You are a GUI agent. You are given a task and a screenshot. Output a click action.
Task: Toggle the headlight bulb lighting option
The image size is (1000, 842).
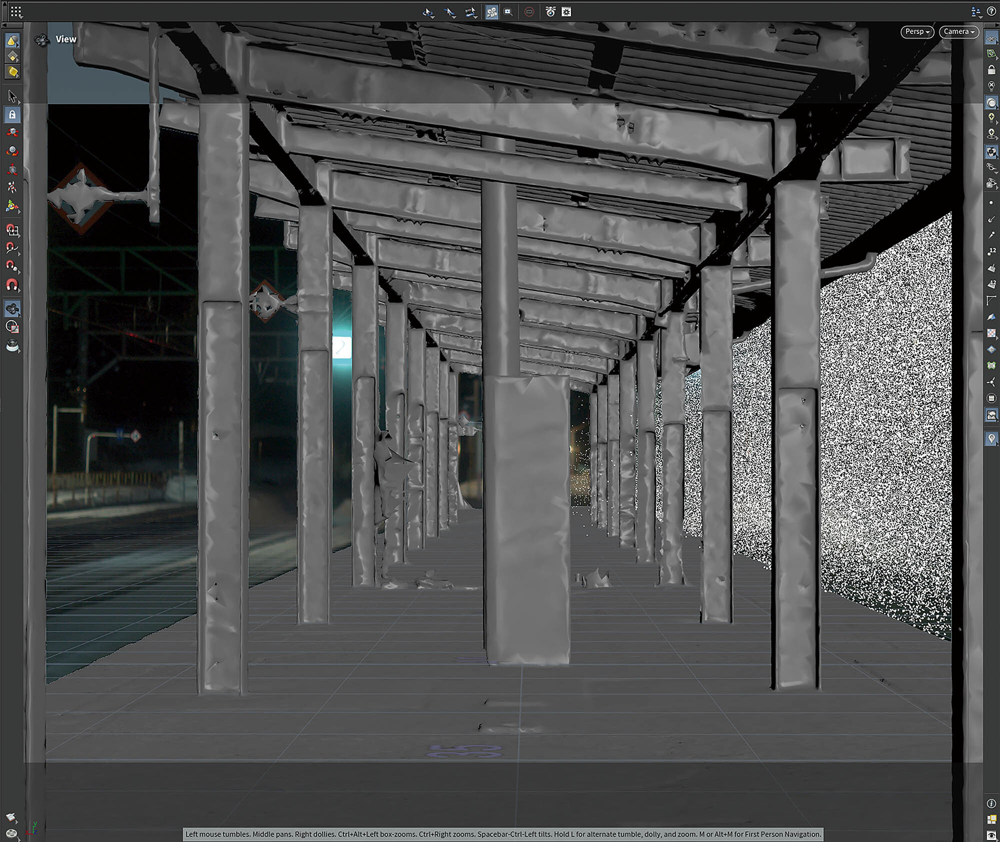coord(991,118)
